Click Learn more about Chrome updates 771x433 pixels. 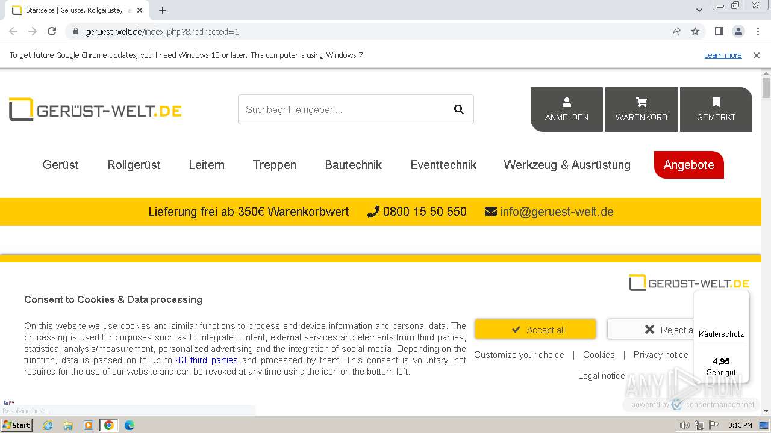pos(723,55)
